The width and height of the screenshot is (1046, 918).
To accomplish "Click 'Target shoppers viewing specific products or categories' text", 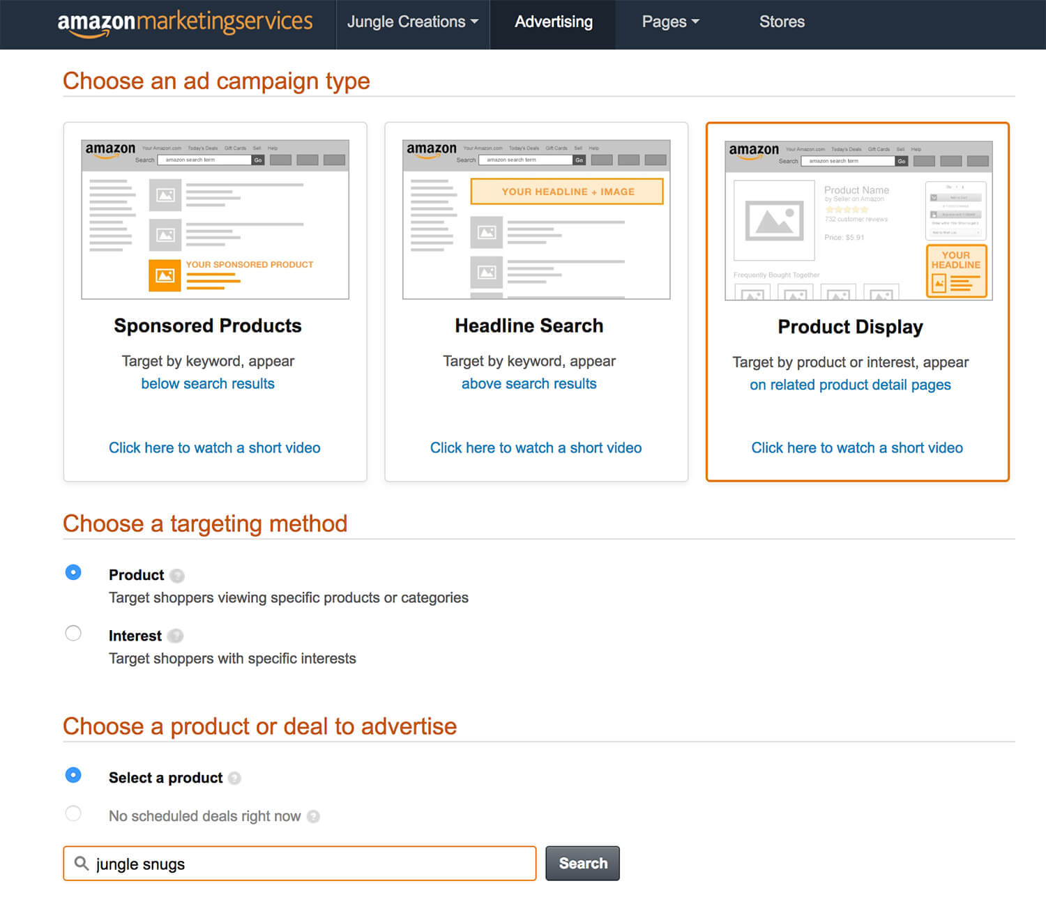I will pos(289,597).
